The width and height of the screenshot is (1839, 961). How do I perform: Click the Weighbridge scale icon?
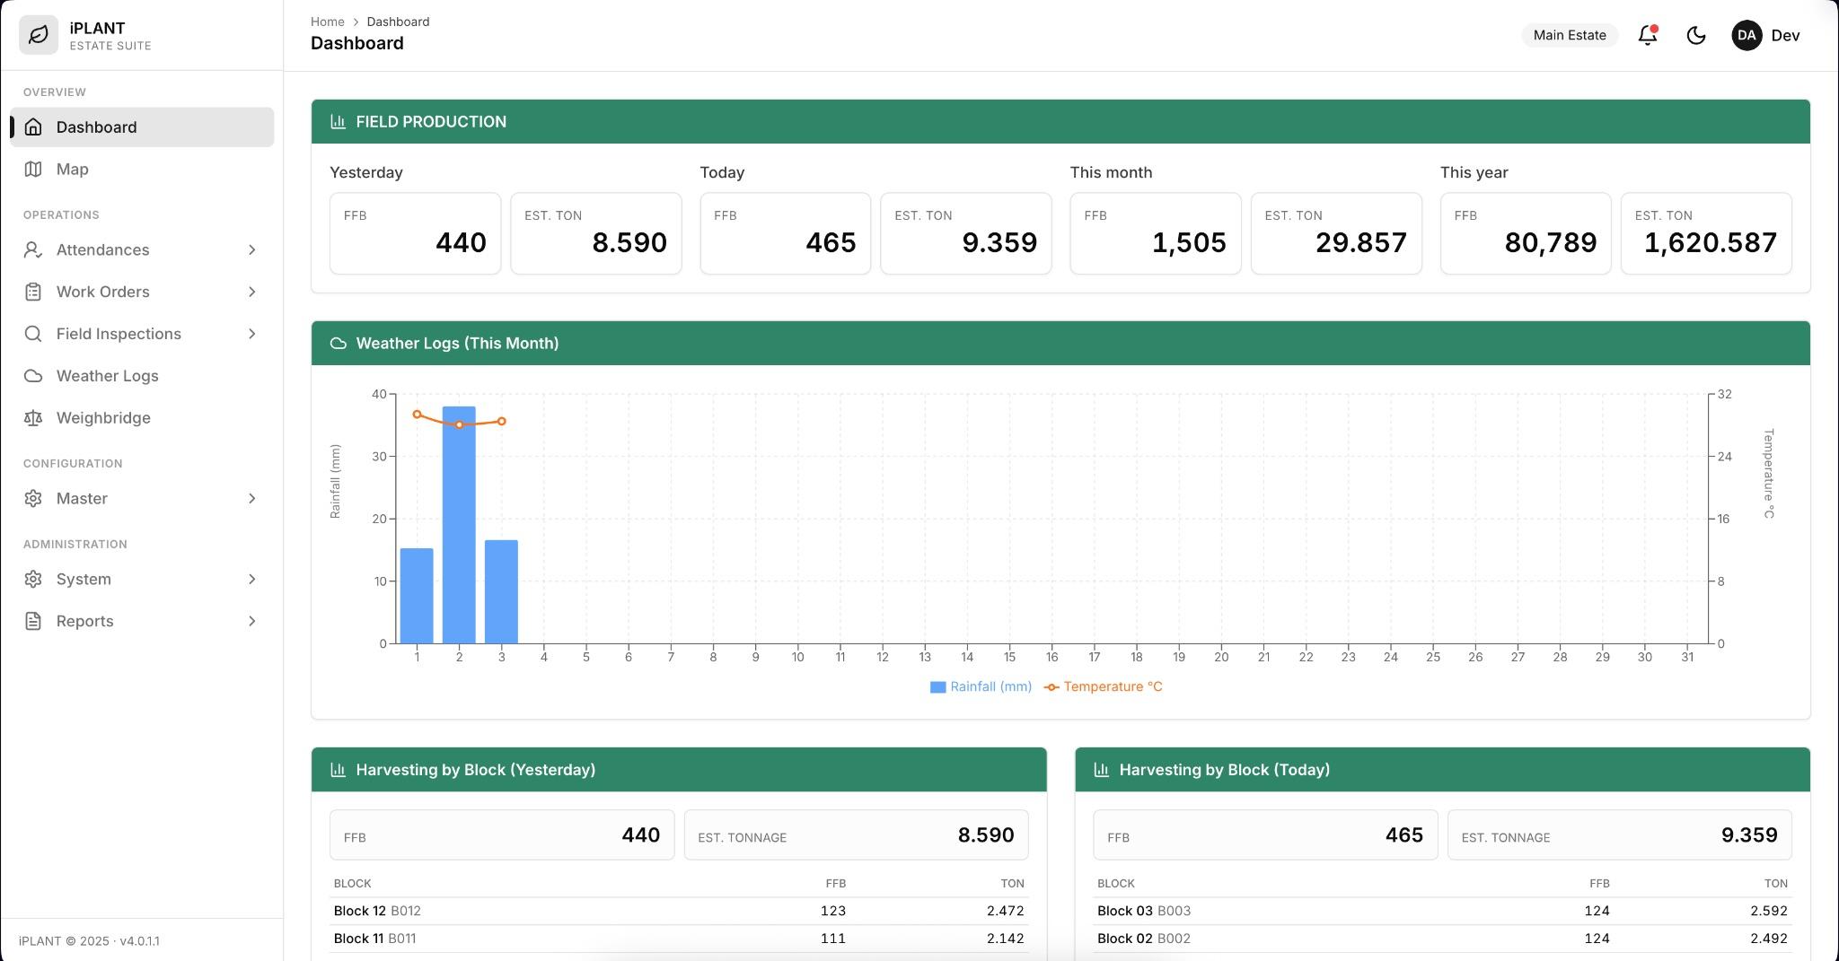[33, 418]
